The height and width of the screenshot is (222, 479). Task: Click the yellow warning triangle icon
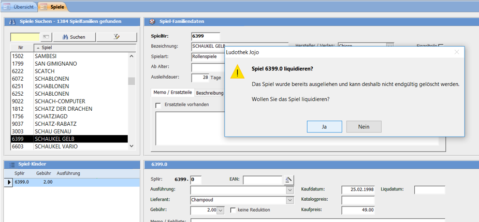click(237, 72)
